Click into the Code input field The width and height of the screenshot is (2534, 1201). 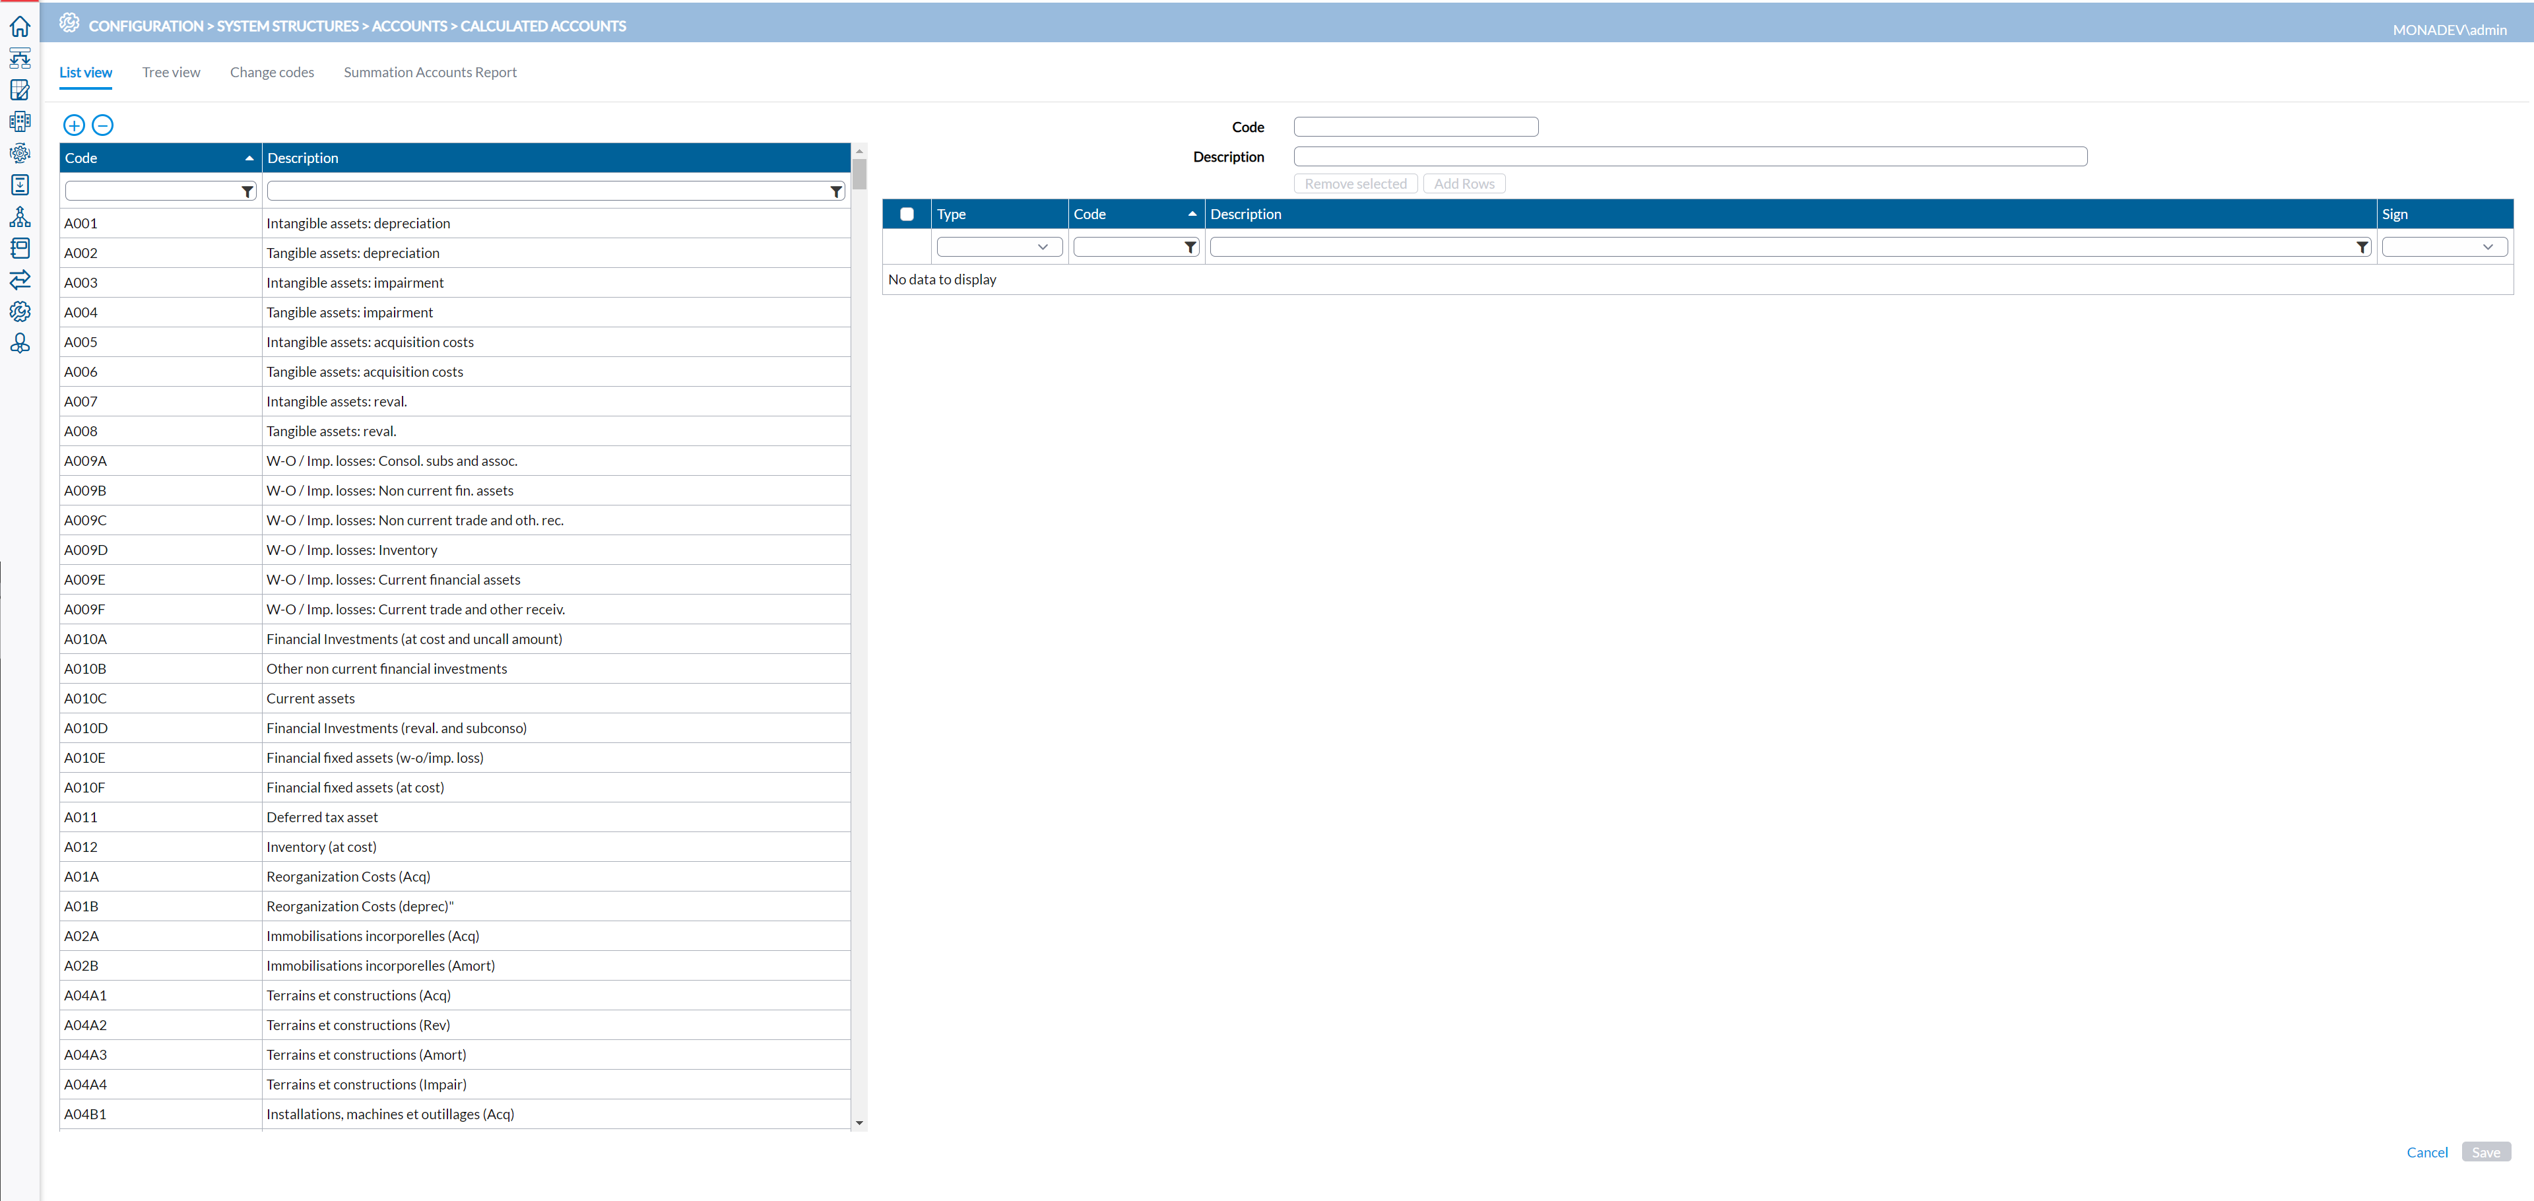pyautogui.click(x=1415, y=127)
